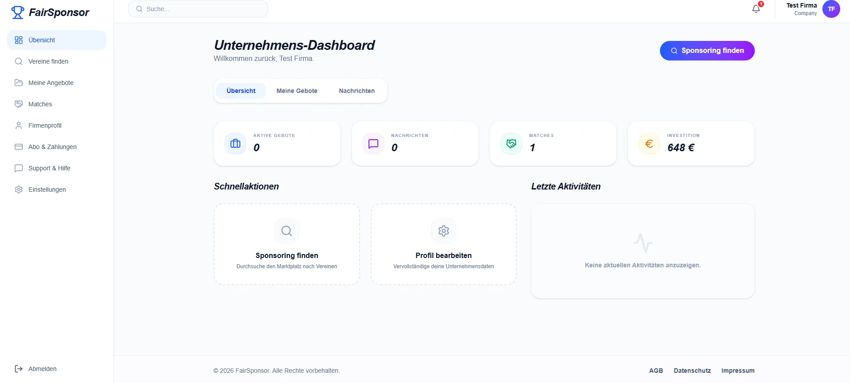Click the copyright notice text in footer
850x383 pixels.
click(276, 371)
